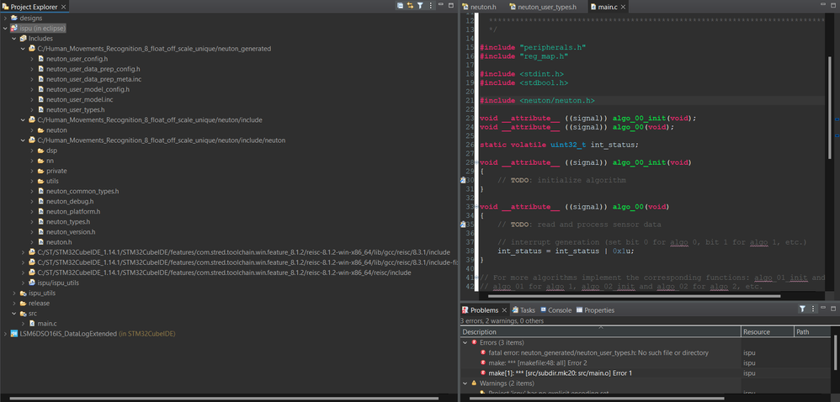This screenshot has width=840, height=402.
Task: Click Collapse All icon in Project Explorer
Action: pyautogui.click(x=400, y=5)
